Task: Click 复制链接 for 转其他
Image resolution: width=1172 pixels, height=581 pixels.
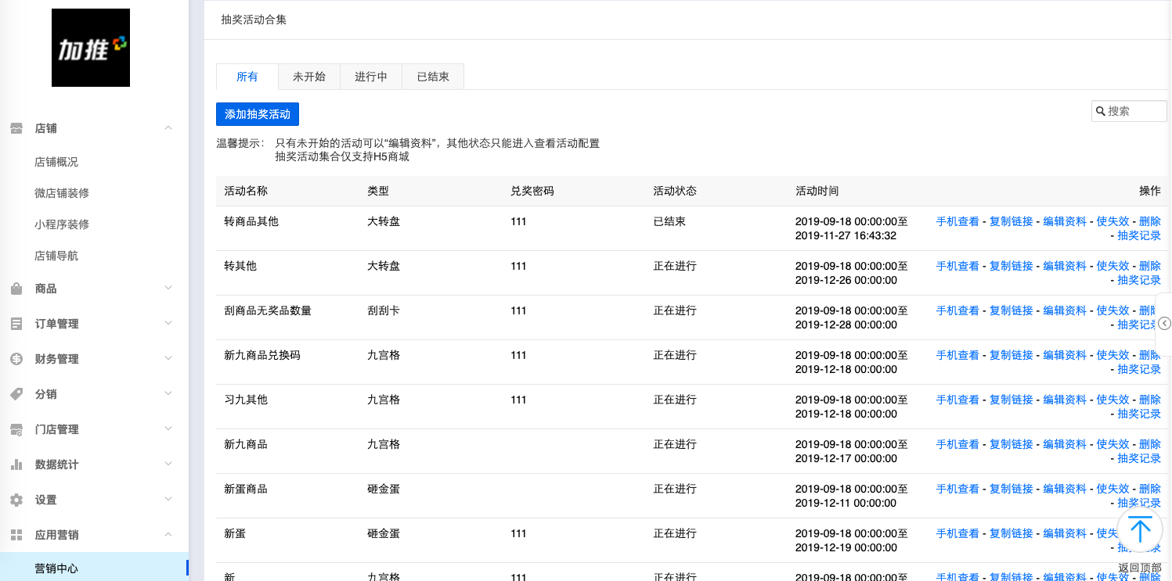Action: click(1012, 266)
